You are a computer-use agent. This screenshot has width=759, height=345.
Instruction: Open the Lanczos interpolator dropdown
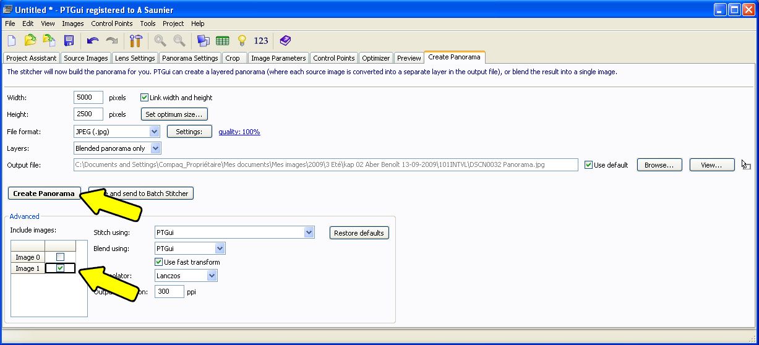coord(212,276)
